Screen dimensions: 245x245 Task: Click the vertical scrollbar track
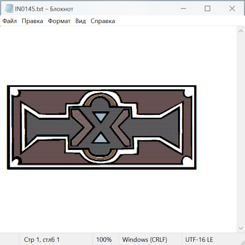pos(241,129)
